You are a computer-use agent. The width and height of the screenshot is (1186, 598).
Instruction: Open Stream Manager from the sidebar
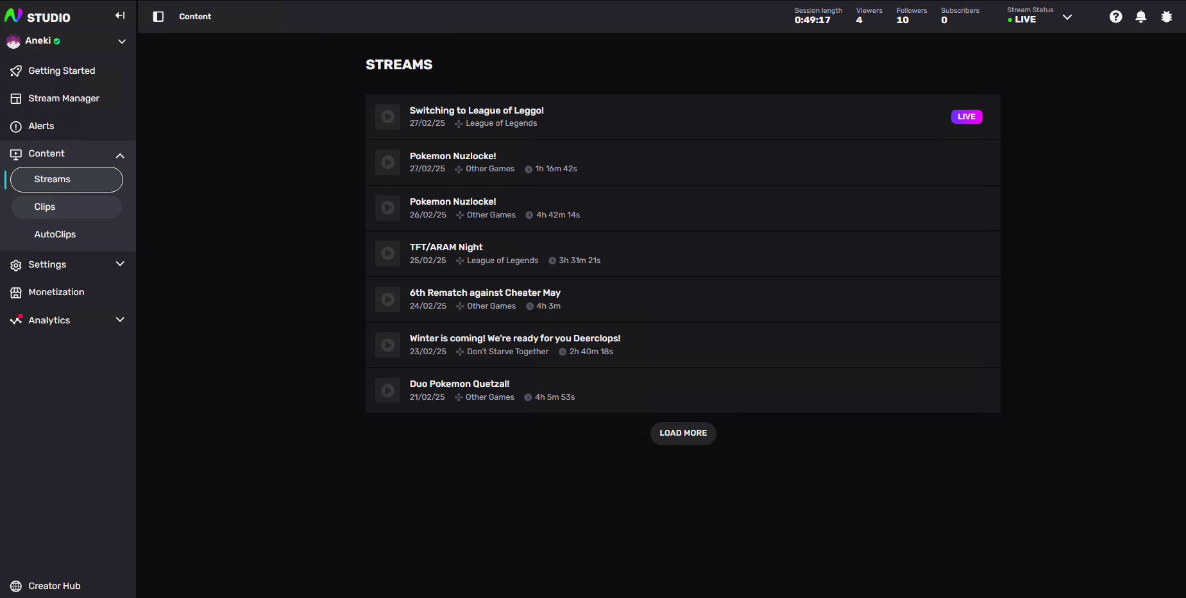click(64, 98)
